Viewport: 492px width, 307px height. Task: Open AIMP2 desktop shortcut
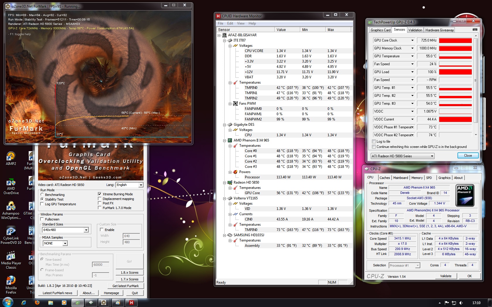(11, 159)
